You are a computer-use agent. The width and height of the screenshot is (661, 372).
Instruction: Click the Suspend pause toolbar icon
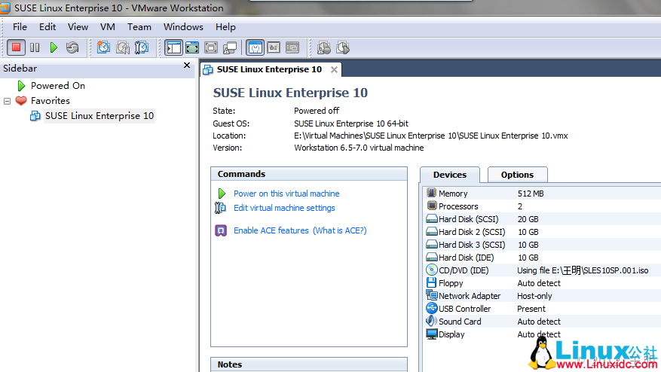(x=35, y=47)
